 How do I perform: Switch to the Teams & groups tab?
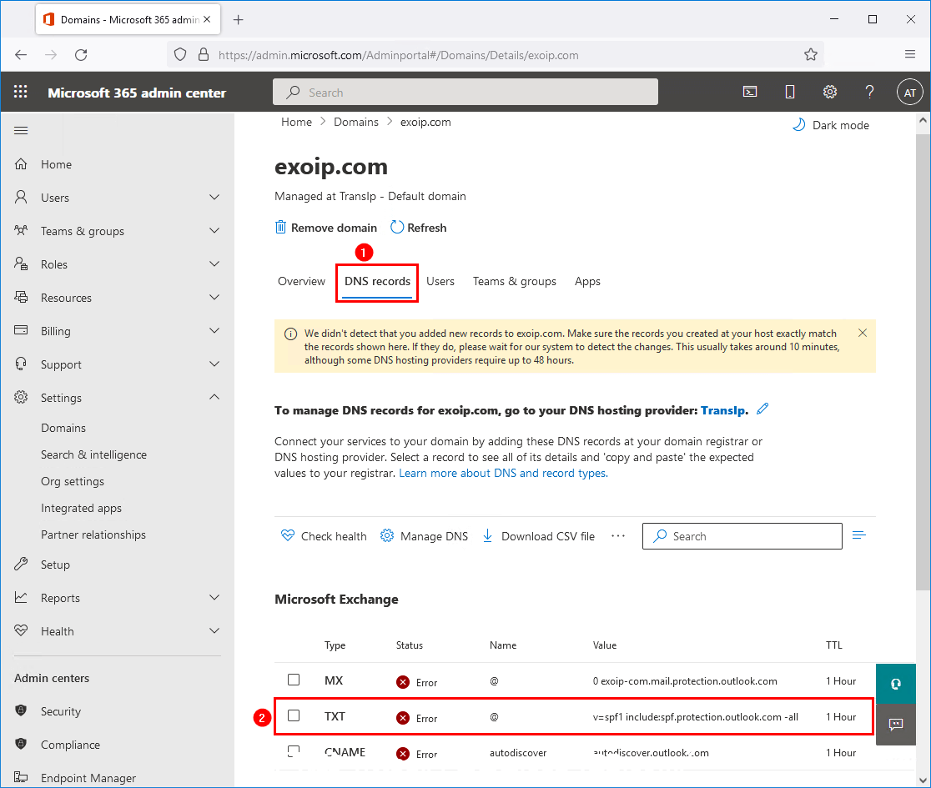[514, 281]
